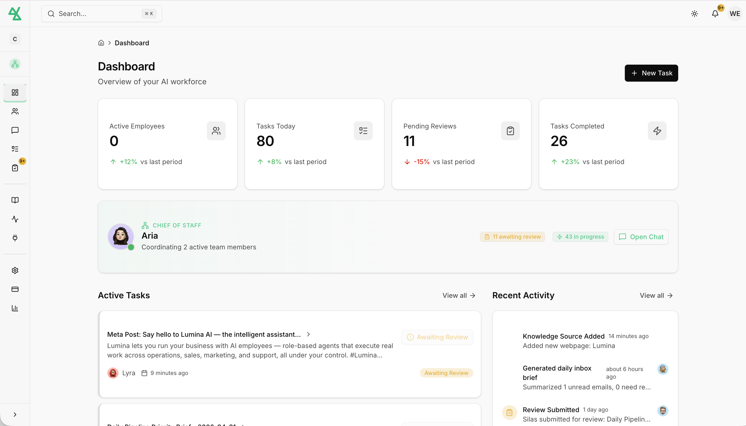Open the Chat sidebar icon
Viewport: 746px width, 426px height.
tap(15, 130)
